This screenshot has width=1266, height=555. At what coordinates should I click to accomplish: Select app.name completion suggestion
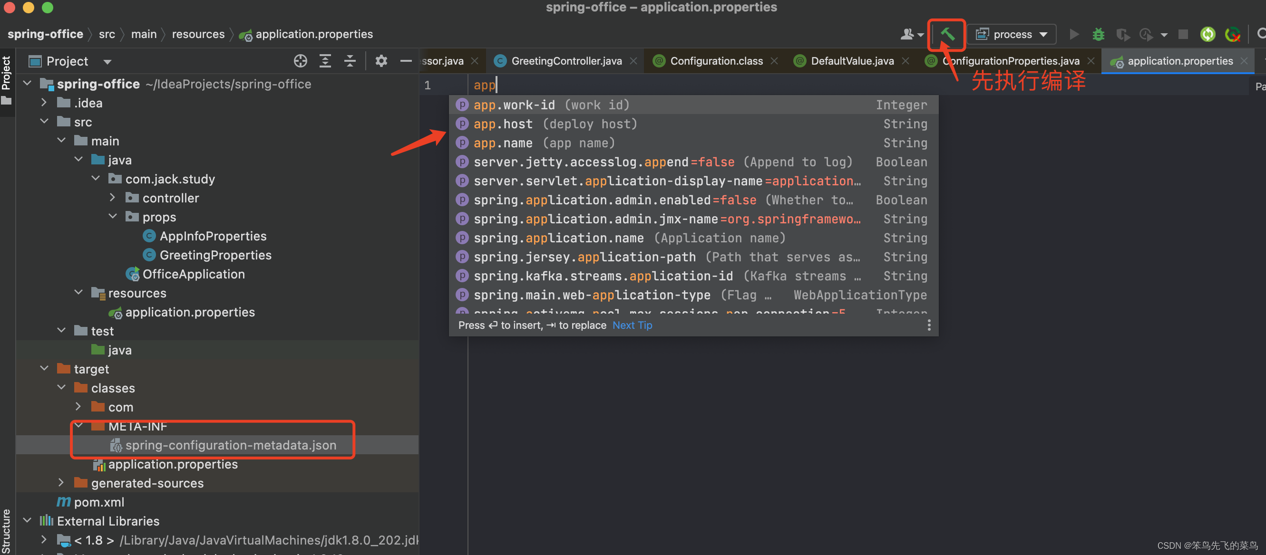[x=693, y=143]
